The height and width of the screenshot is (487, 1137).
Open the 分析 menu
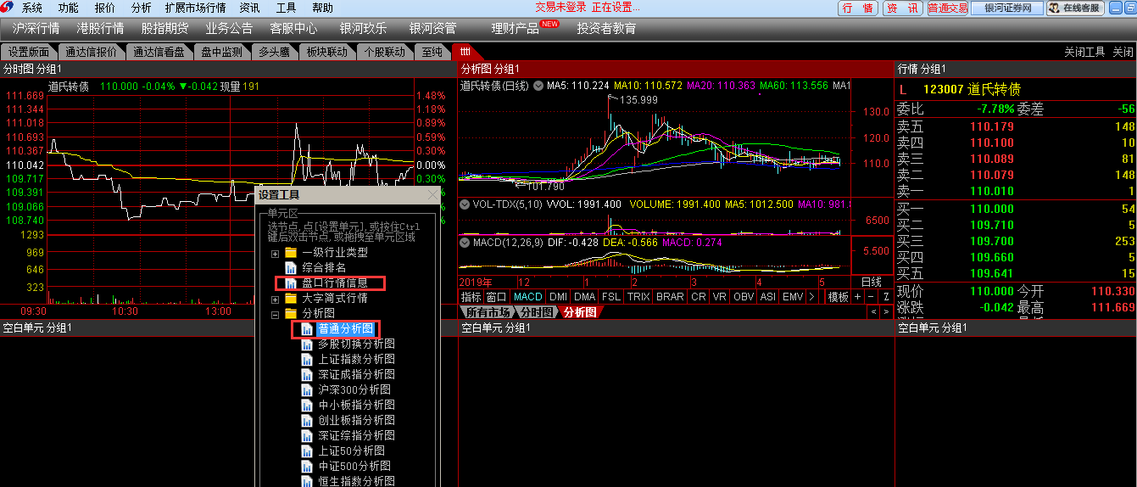[142, 8]
